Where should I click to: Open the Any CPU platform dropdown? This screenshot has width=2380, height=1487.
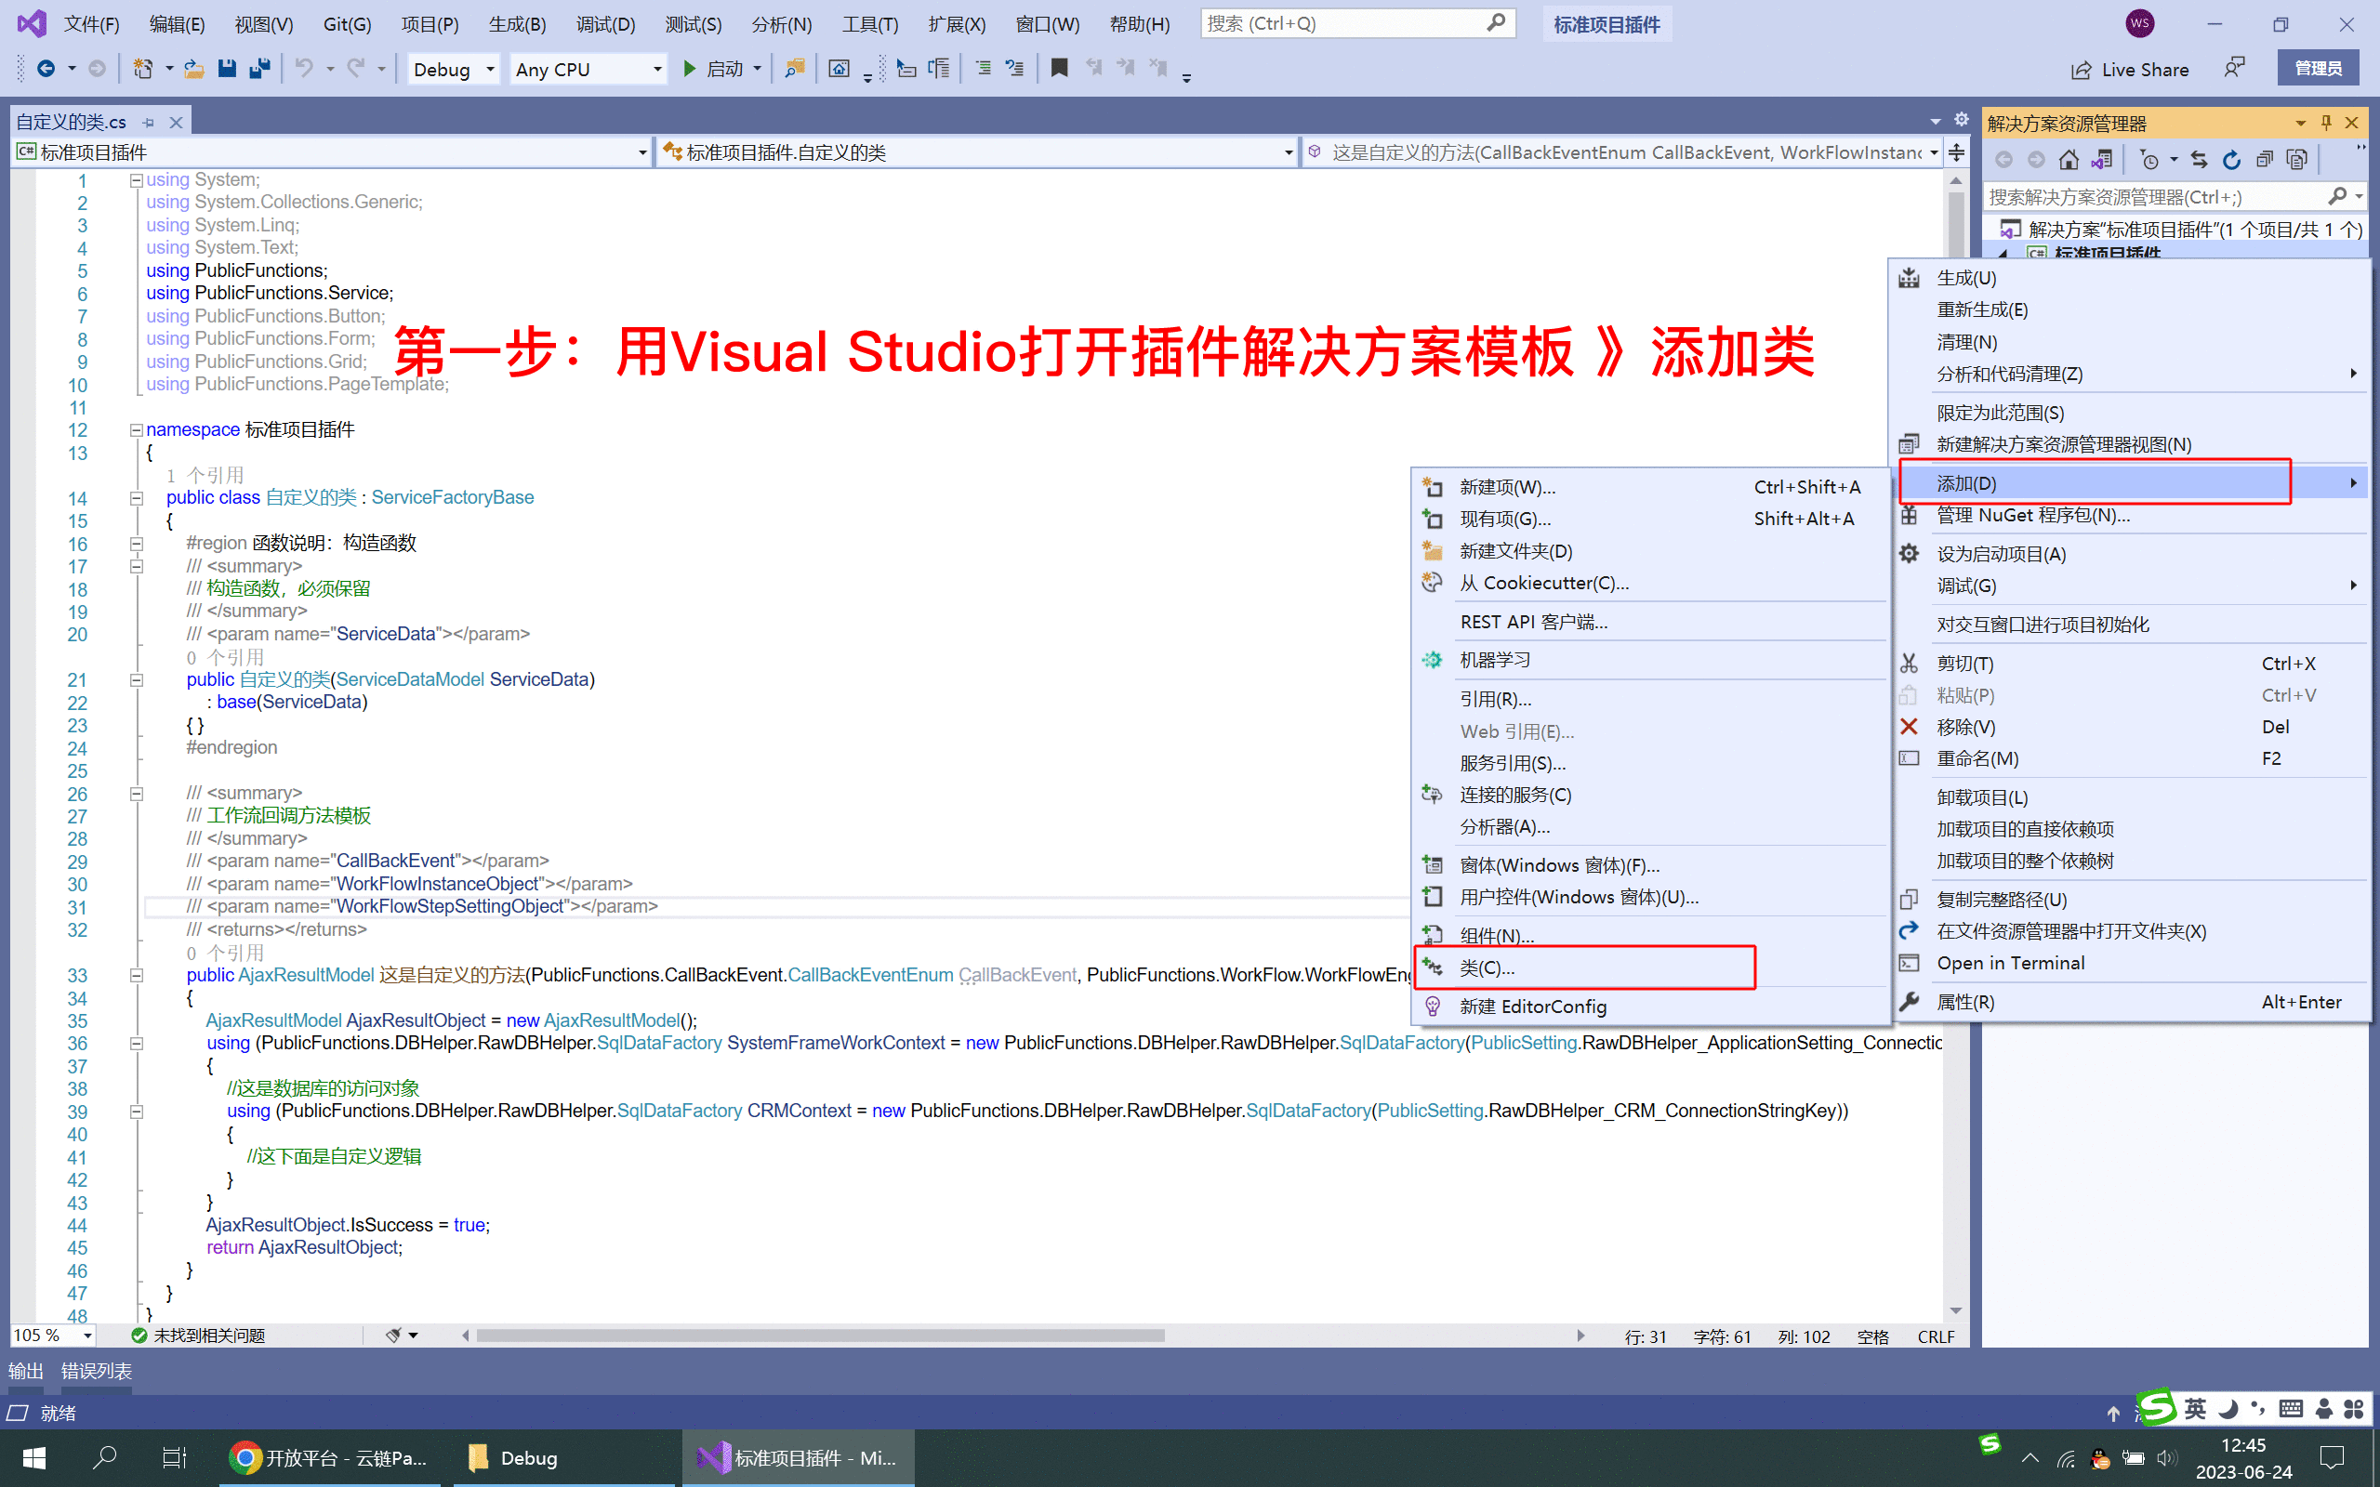(x=588, y=69)
